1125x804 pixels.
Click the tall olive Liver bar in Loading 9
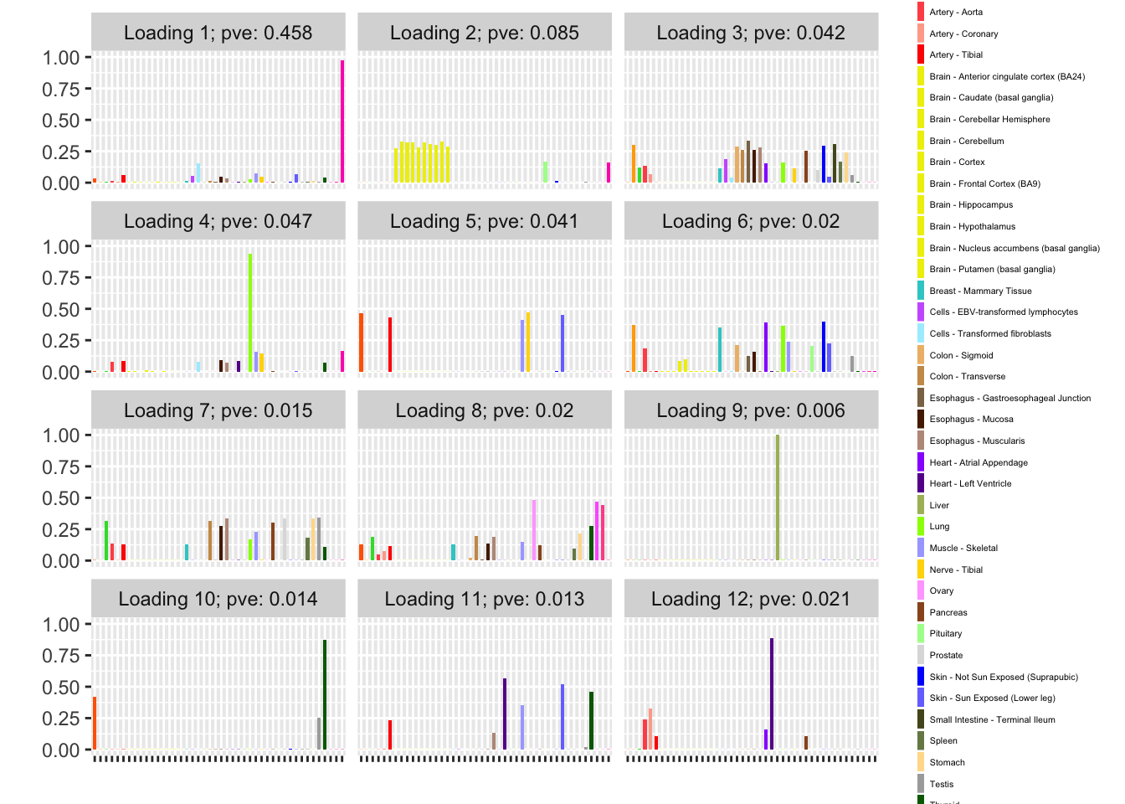pyautogui.click(x=778, y=497)
